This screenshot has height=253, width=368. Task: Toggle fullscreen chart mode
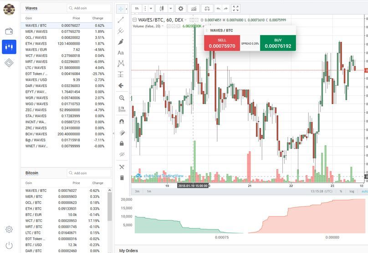point(235,9)
